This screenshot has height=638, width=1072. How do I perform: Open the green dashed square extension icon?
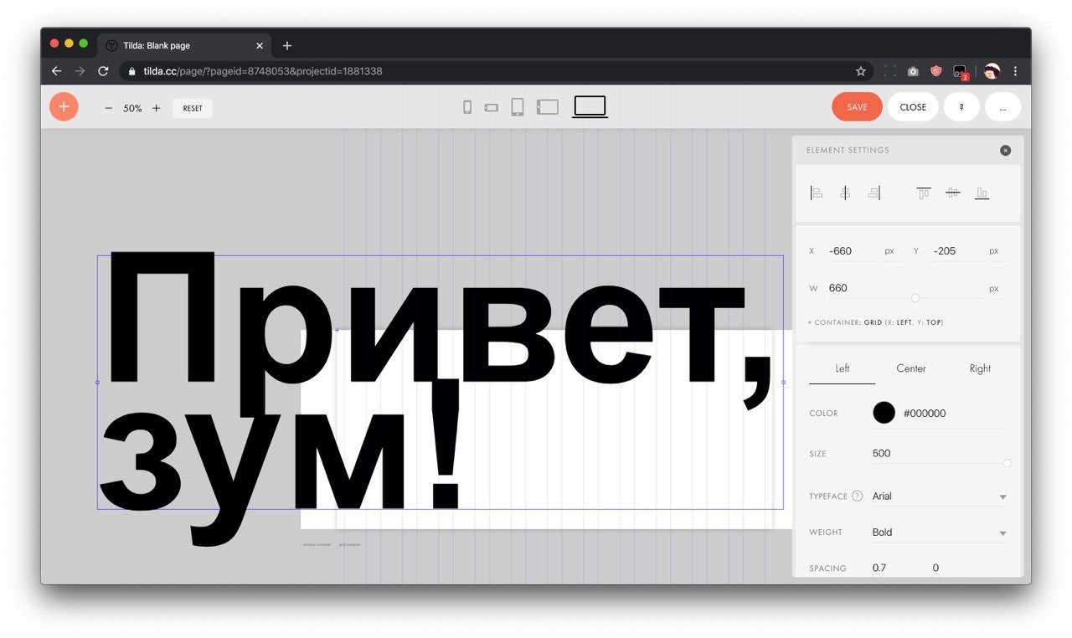point(889,71)
